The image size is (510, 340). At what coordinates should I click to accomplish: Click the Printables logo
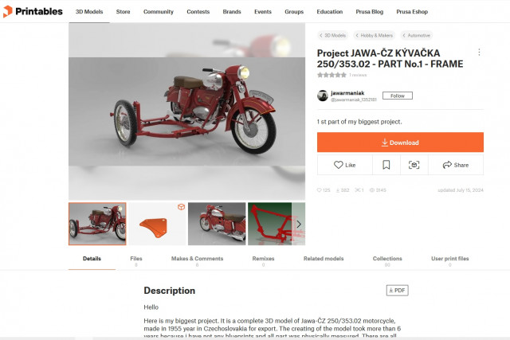[33, 11]
